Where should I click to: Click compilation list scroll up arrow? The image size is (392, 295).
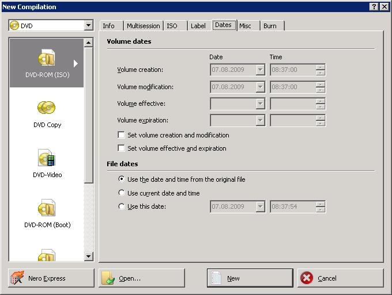89,43
